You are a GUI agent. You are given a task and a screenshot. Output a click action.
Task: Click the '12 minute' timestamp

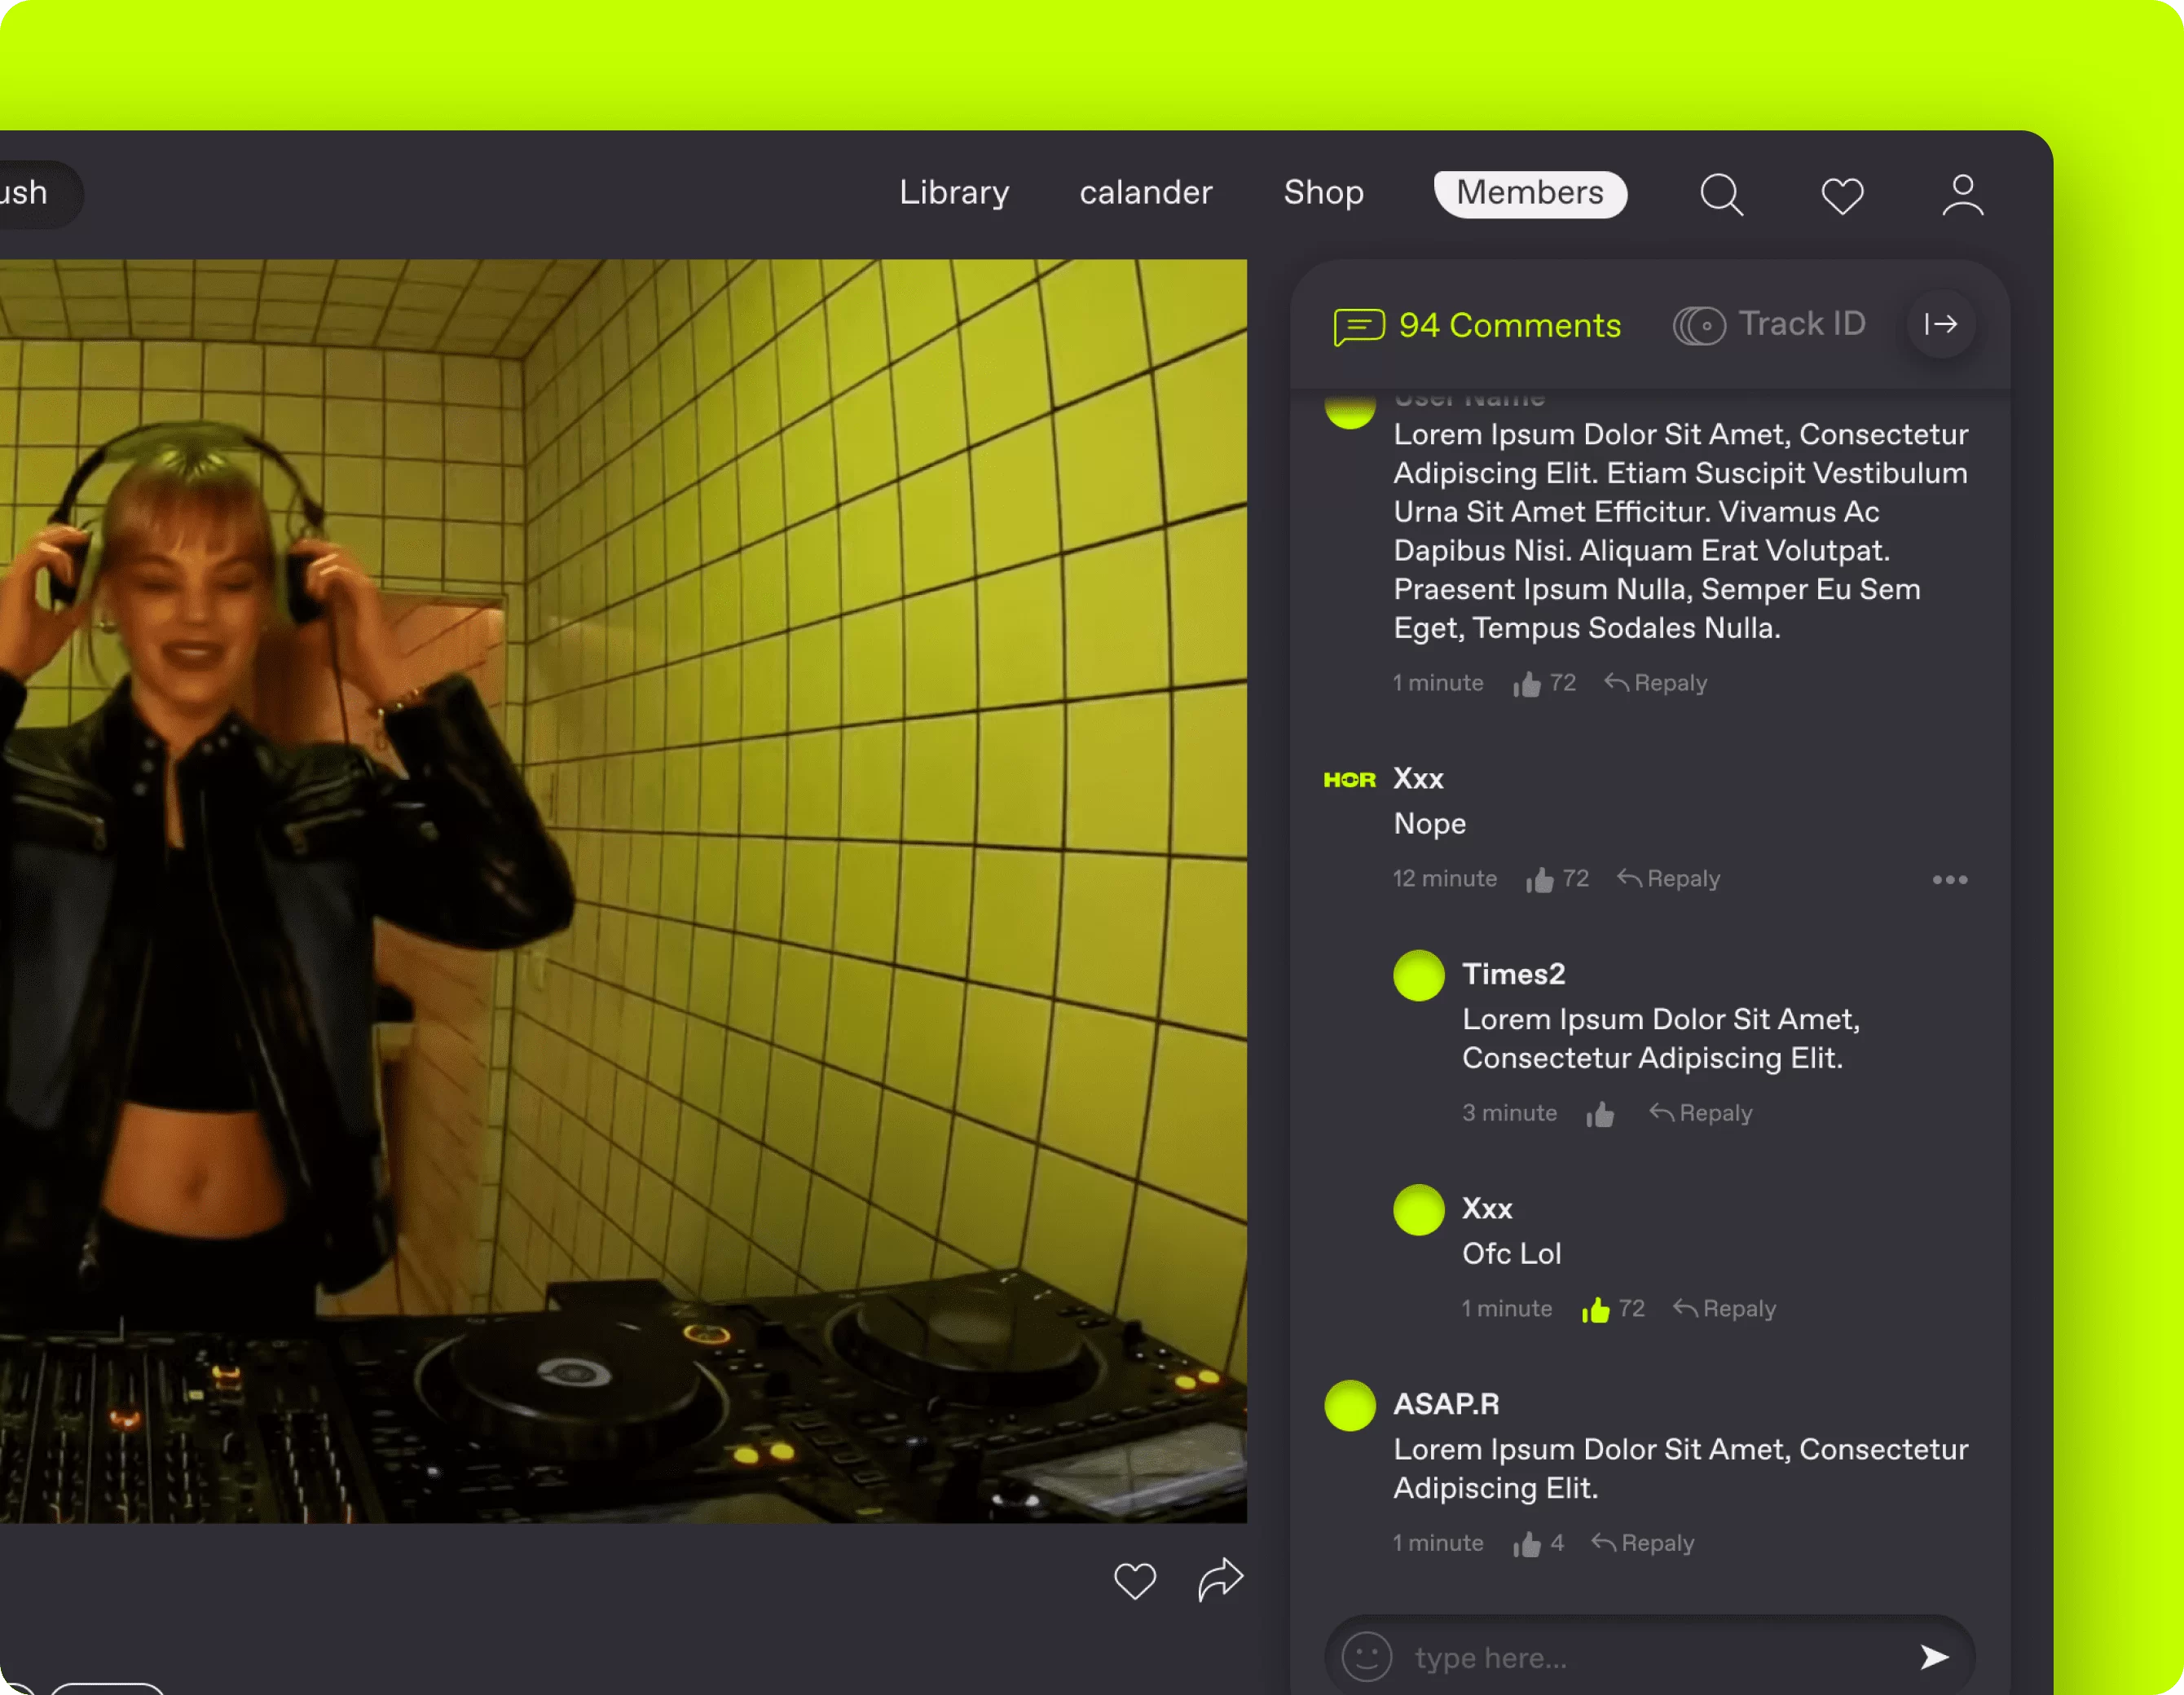click(1445, 879)
